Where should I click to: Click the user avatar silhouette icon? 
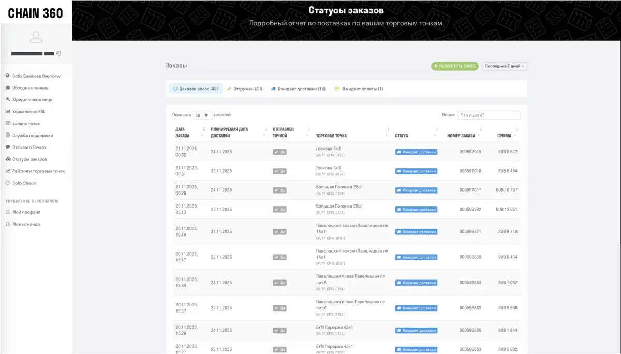(36, 37)
